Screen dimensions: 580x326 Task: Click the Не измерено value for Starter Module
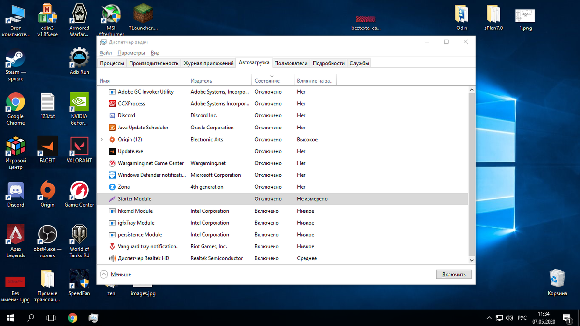pyautogui.click(x=312, y=199)
